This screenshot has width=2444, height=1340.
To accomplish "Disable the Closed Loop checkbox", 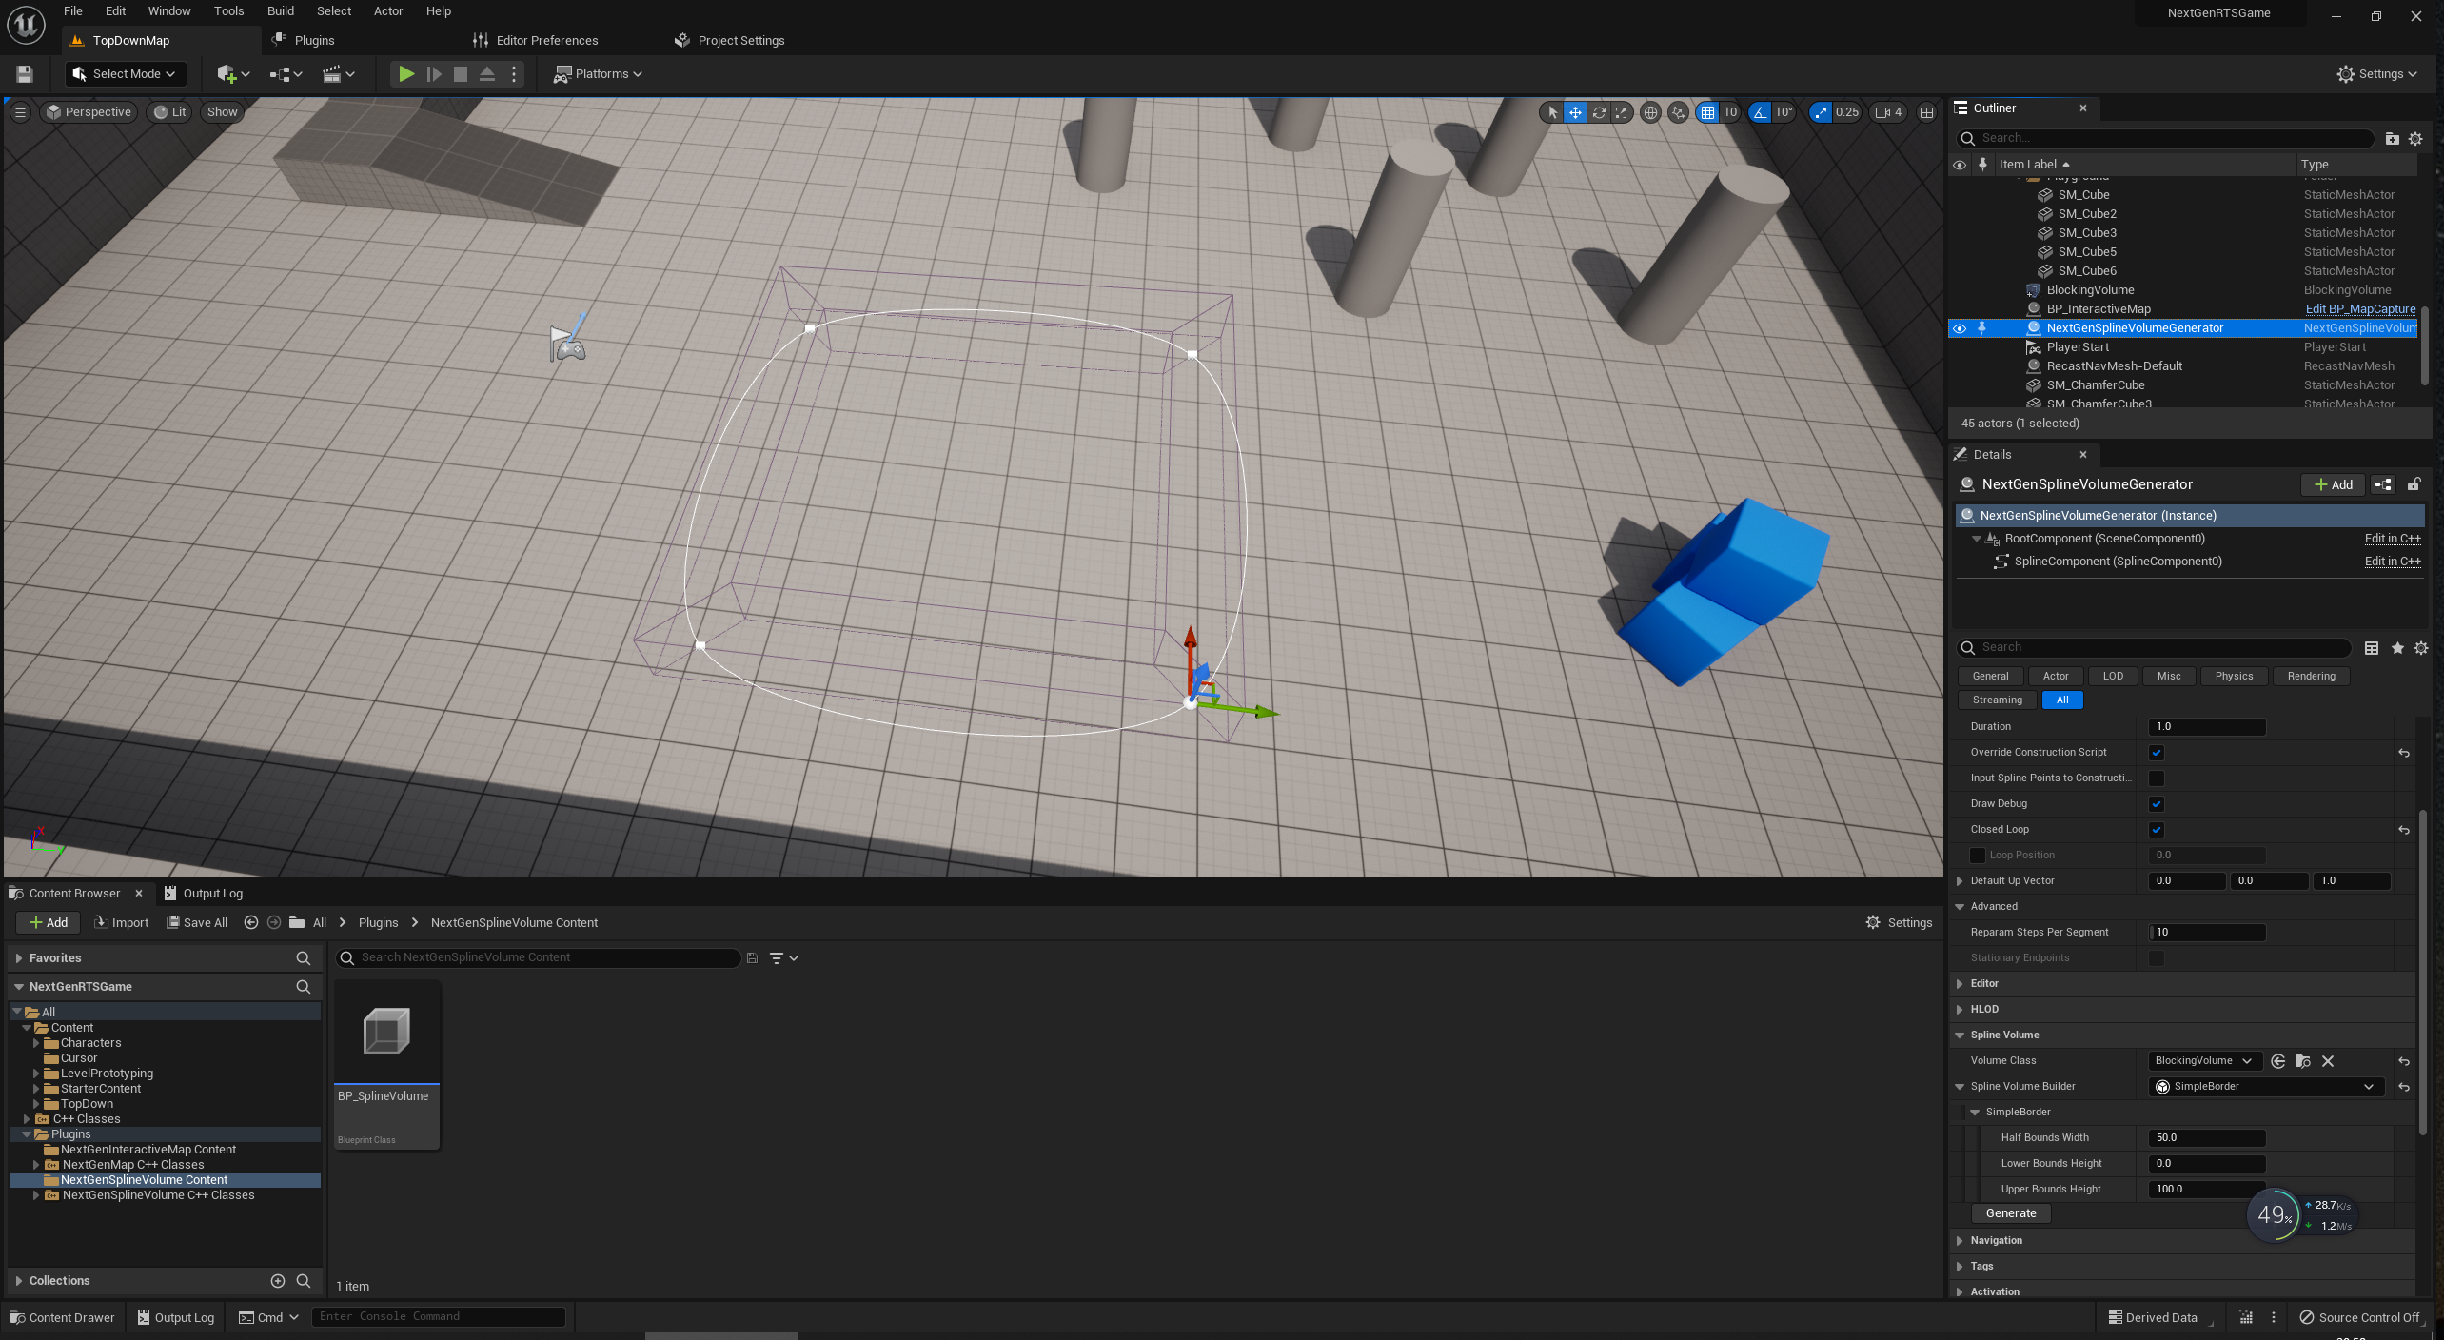I will 2157,830.
